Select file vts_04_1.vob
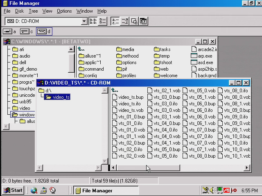Image resolution: width=262 pixels, height=196 pixels. point(164,143)
